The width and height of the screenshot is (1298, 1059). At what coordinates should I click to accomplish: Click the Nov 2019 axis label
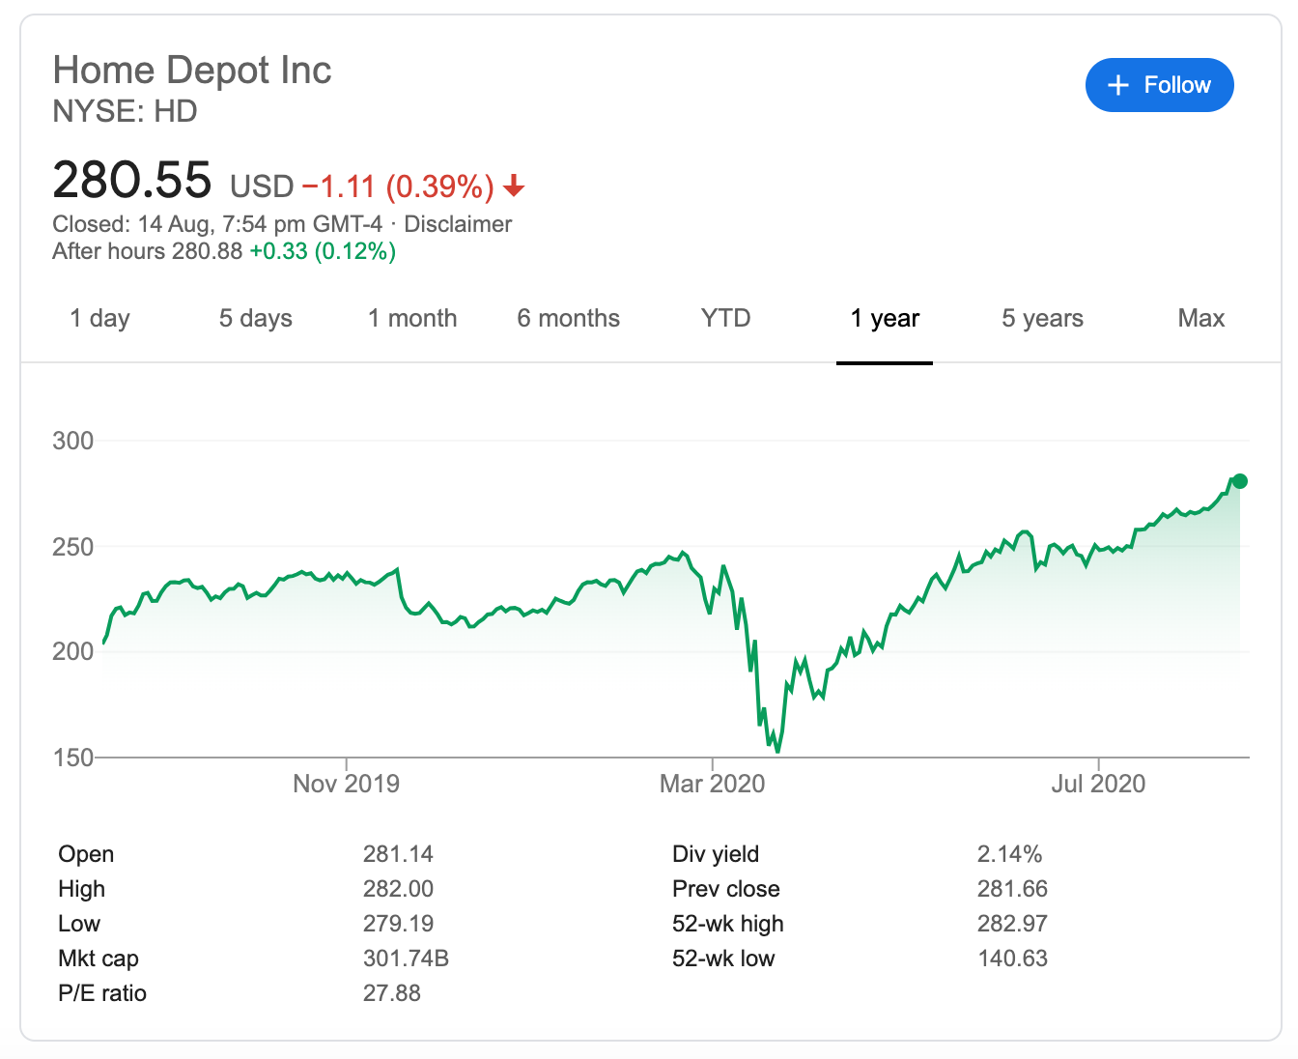[x=346, y=783]
